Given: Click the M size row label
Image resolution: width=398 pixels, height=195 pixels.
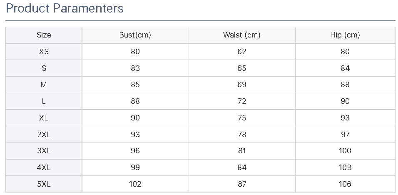Looking at the screenshot, I should click(44, 85).
